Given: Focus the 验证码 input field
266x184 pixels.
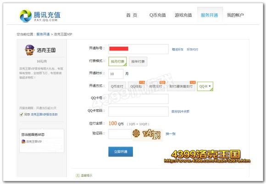Looking at the screenshot, I should pyautogui.click(x=120, y=134).
